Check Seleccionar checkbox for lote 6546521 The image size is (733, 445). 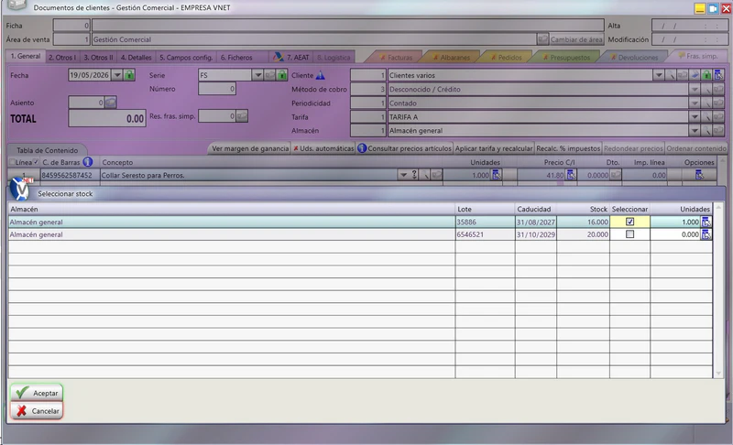point(629,234)
